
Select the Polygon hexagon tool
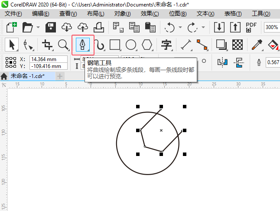[x=147, y=45]
